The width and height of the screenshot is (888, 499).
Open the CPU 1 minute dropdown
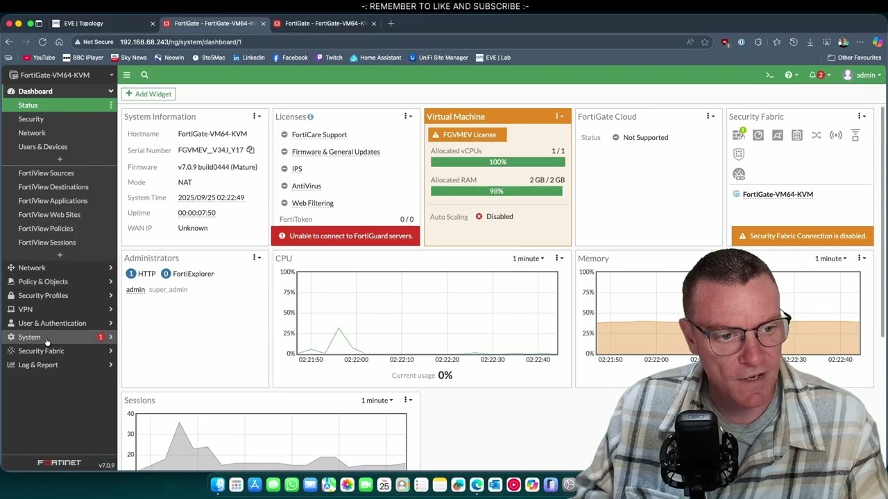click(528, 259)
